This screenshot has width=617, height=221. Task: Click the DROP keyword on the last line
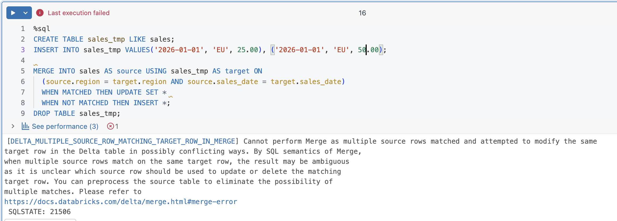pos(42,113)
